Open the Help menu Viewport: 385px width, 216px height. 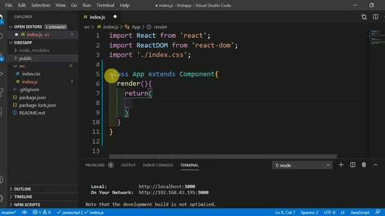pyautogui.click(x=125, y=5)
